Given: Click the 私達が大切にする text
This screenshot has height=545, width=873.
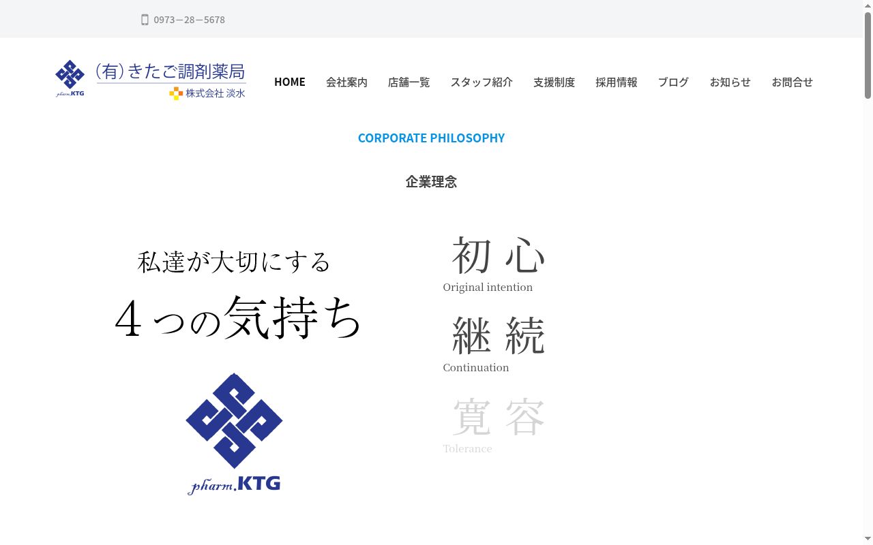Looking at the screenshot, I should tap(234, 262).
